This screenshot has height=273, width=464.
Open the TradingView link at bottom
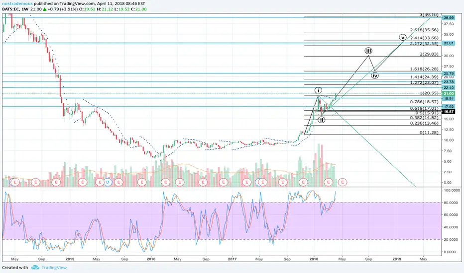54,268
